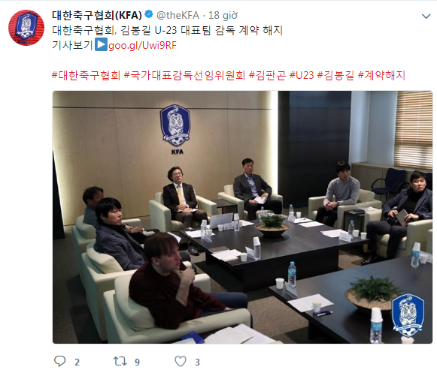Click the blue play arrow emoji
The height and width of the screenshot is (370, 437).
[x=101, y=45]
